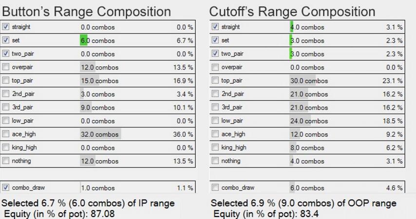The image size is (416, 219).
Task: Disable Button's combo_draw checkbox
Action: click(x=6, y=187)
